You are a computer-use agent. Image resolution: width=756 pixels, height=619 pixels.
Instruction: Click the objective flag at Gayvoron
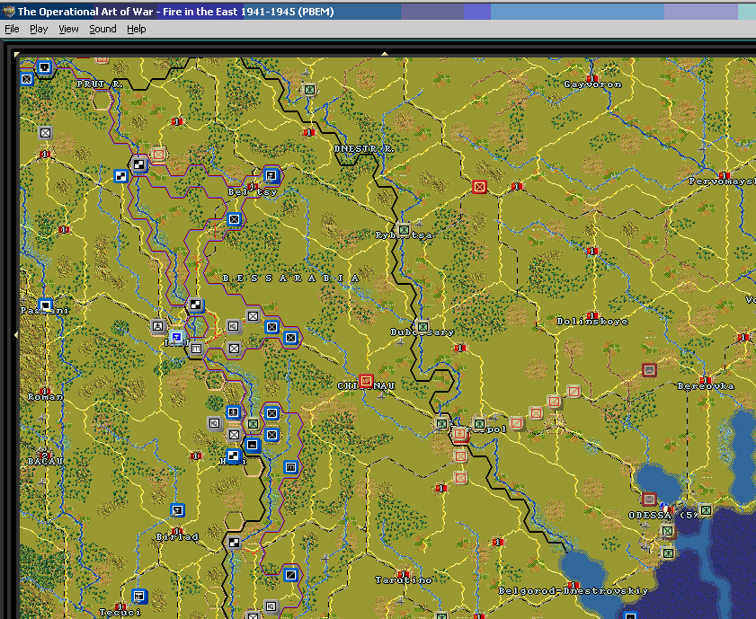(x=592, y=78)
